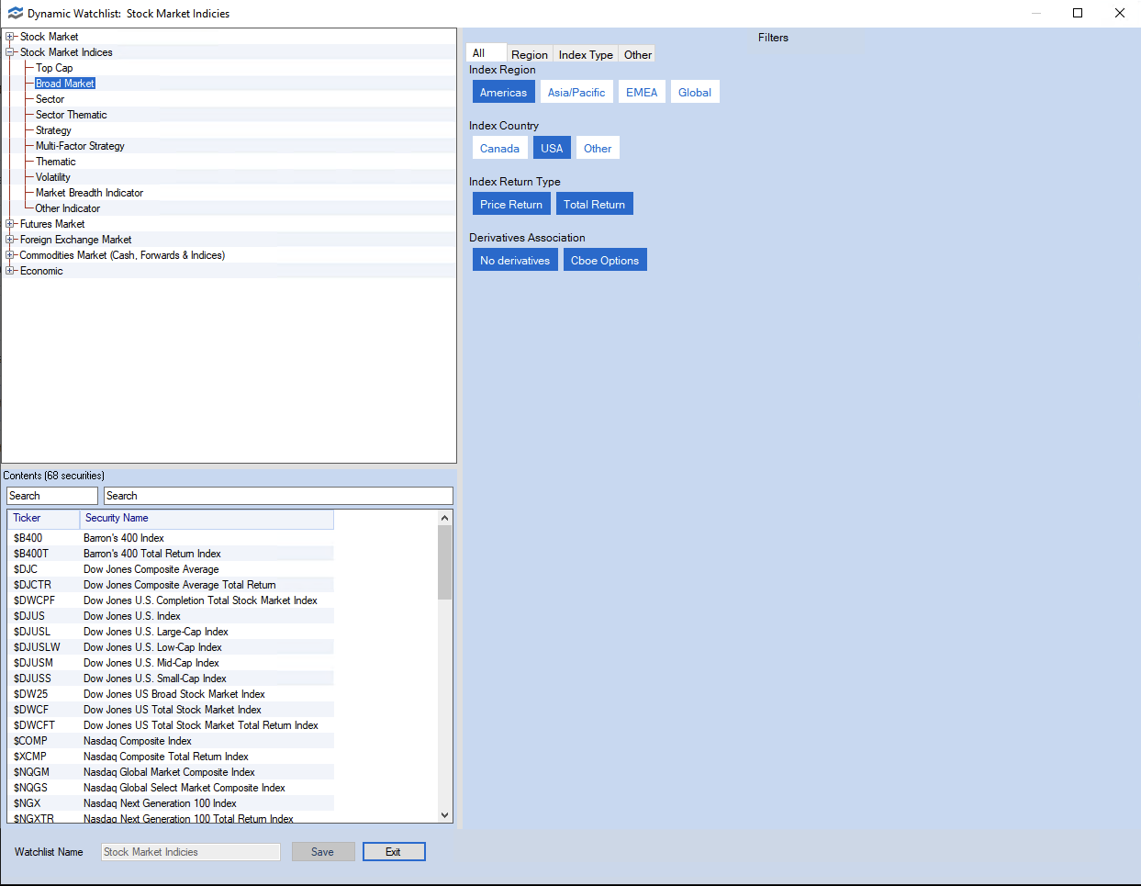Switch to the Index Type tab

coord(585,54)
